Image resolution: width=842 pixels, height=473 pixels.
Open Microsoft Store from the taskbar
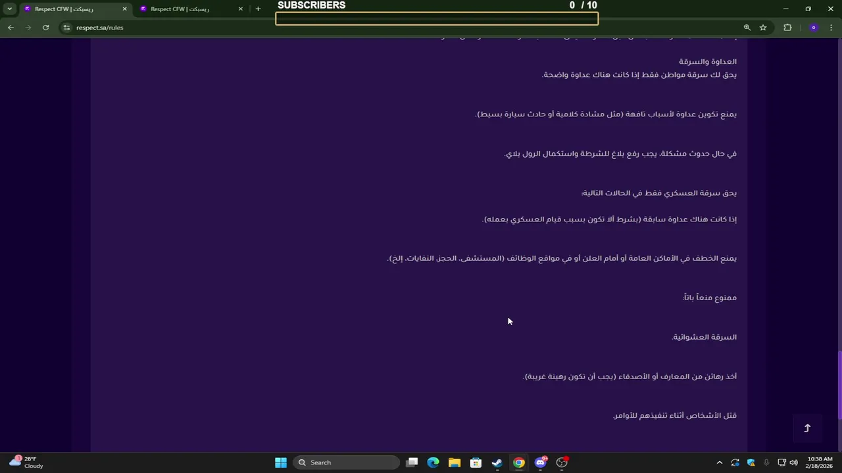(476, 462)
